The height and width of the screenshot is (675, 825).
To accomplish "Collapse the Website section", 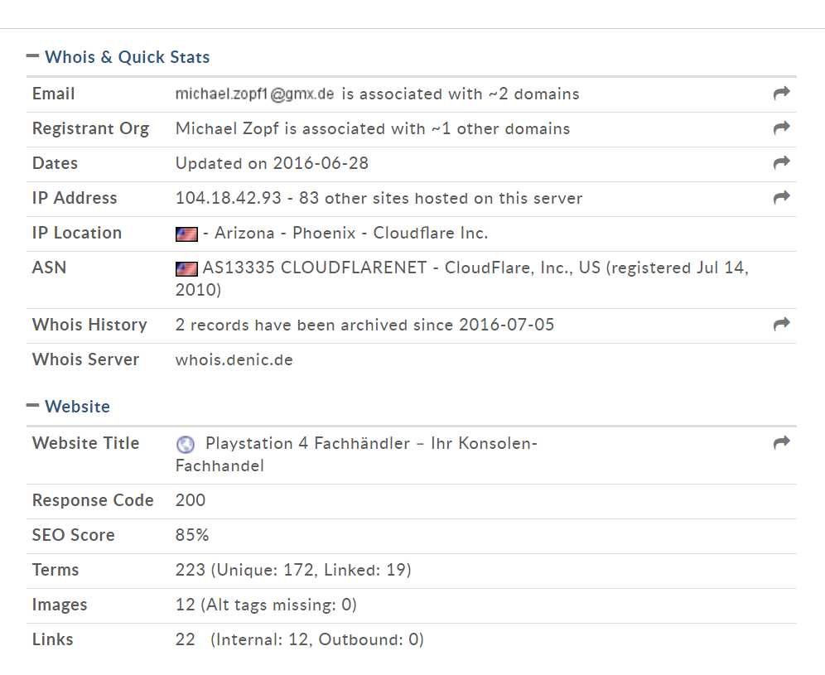I will [32, 405].
